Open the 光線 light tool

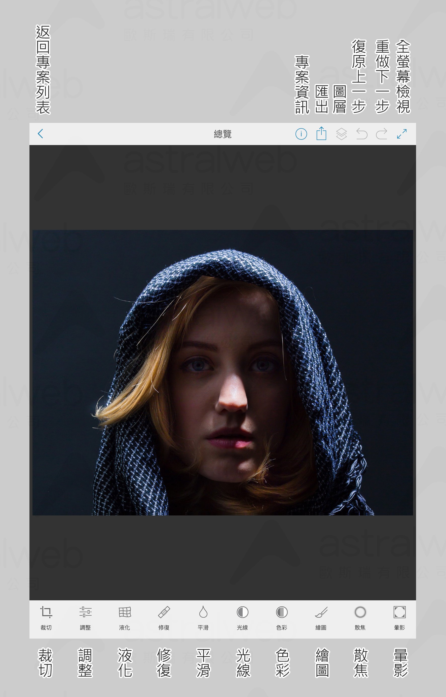coord(242,618)
